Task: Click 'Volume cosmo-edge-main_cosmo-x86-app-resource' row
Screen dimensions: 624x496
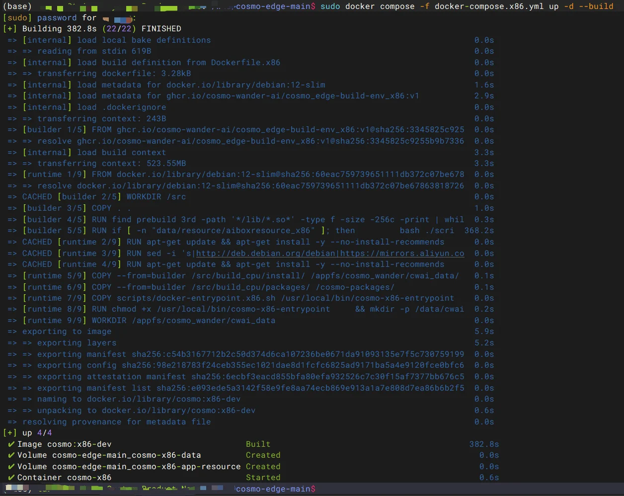Action: (x=253, y=467)
